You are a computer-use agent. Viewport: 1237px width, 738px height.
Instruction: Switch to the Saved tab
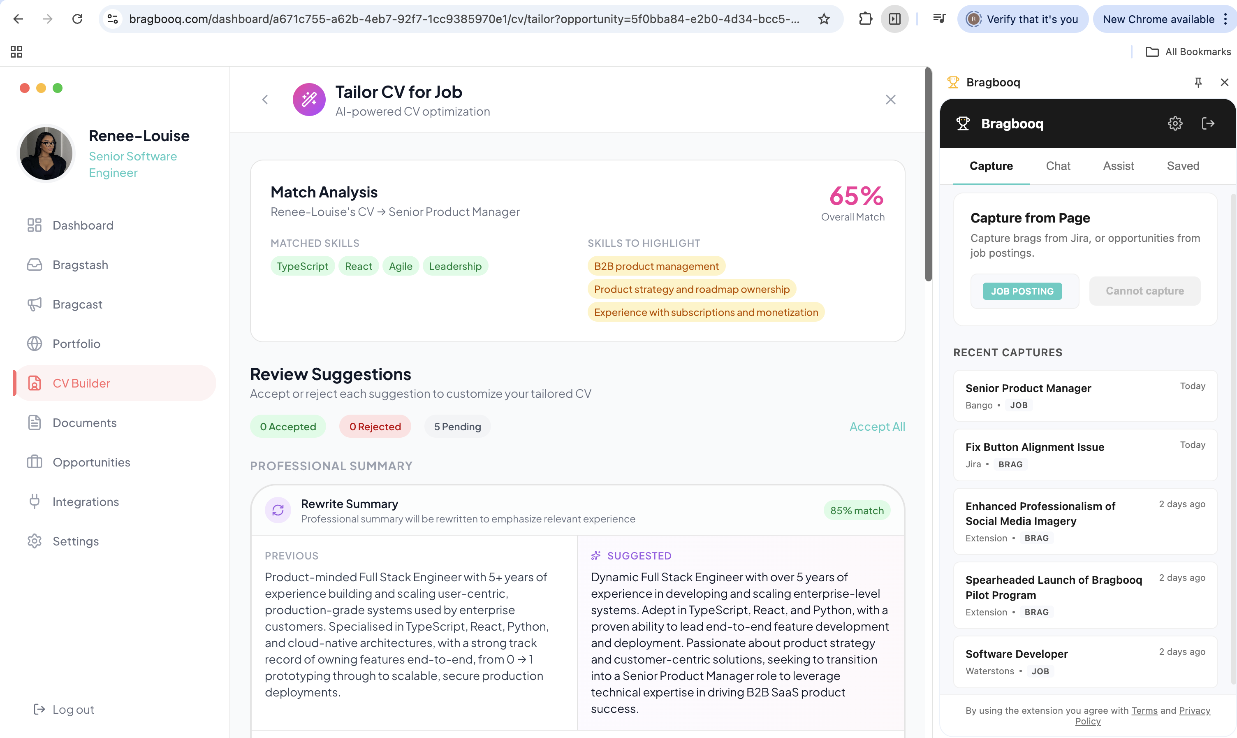[1182, 166]
